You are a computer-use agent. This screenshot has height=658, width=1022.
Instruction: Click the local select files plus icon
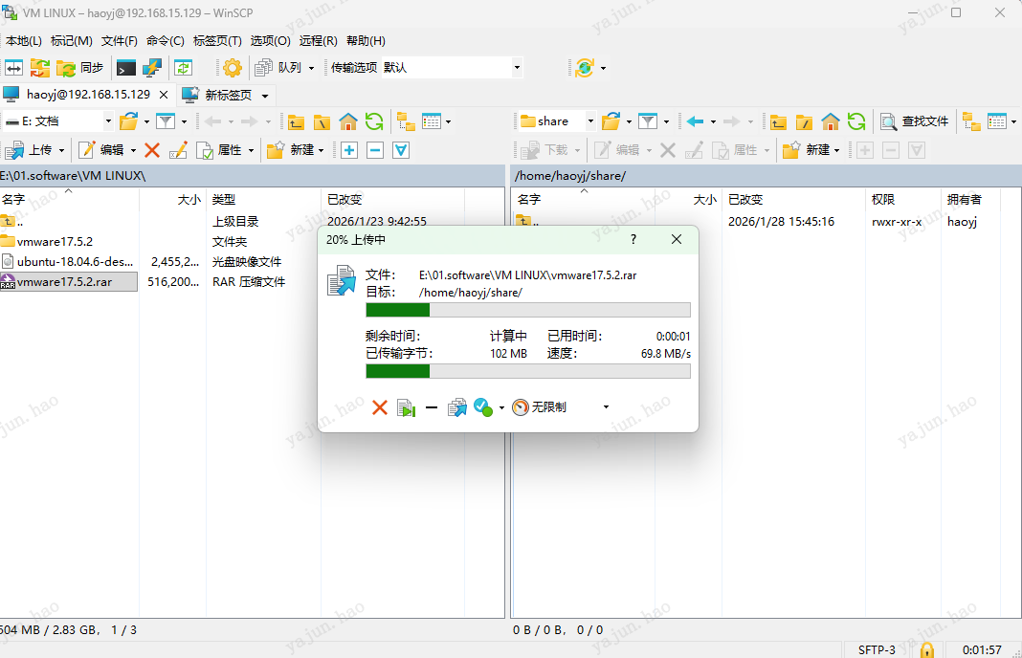coord(349,150)
